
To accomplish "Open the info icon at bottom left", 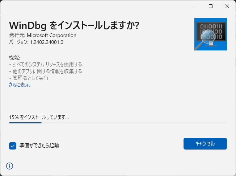I will [x=9, y=166].
